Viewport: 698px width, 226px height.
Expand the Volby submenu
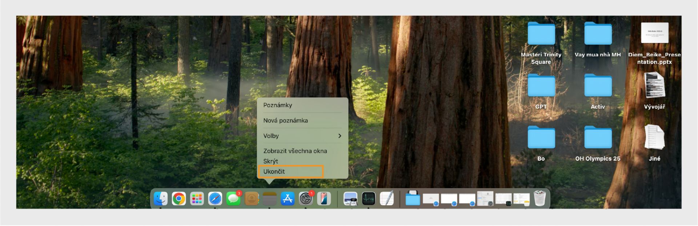pos(302,136)
